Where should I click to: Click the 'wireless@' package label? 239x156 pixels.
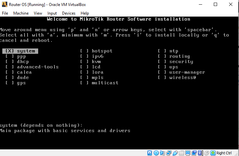click(x=183, y=78)
